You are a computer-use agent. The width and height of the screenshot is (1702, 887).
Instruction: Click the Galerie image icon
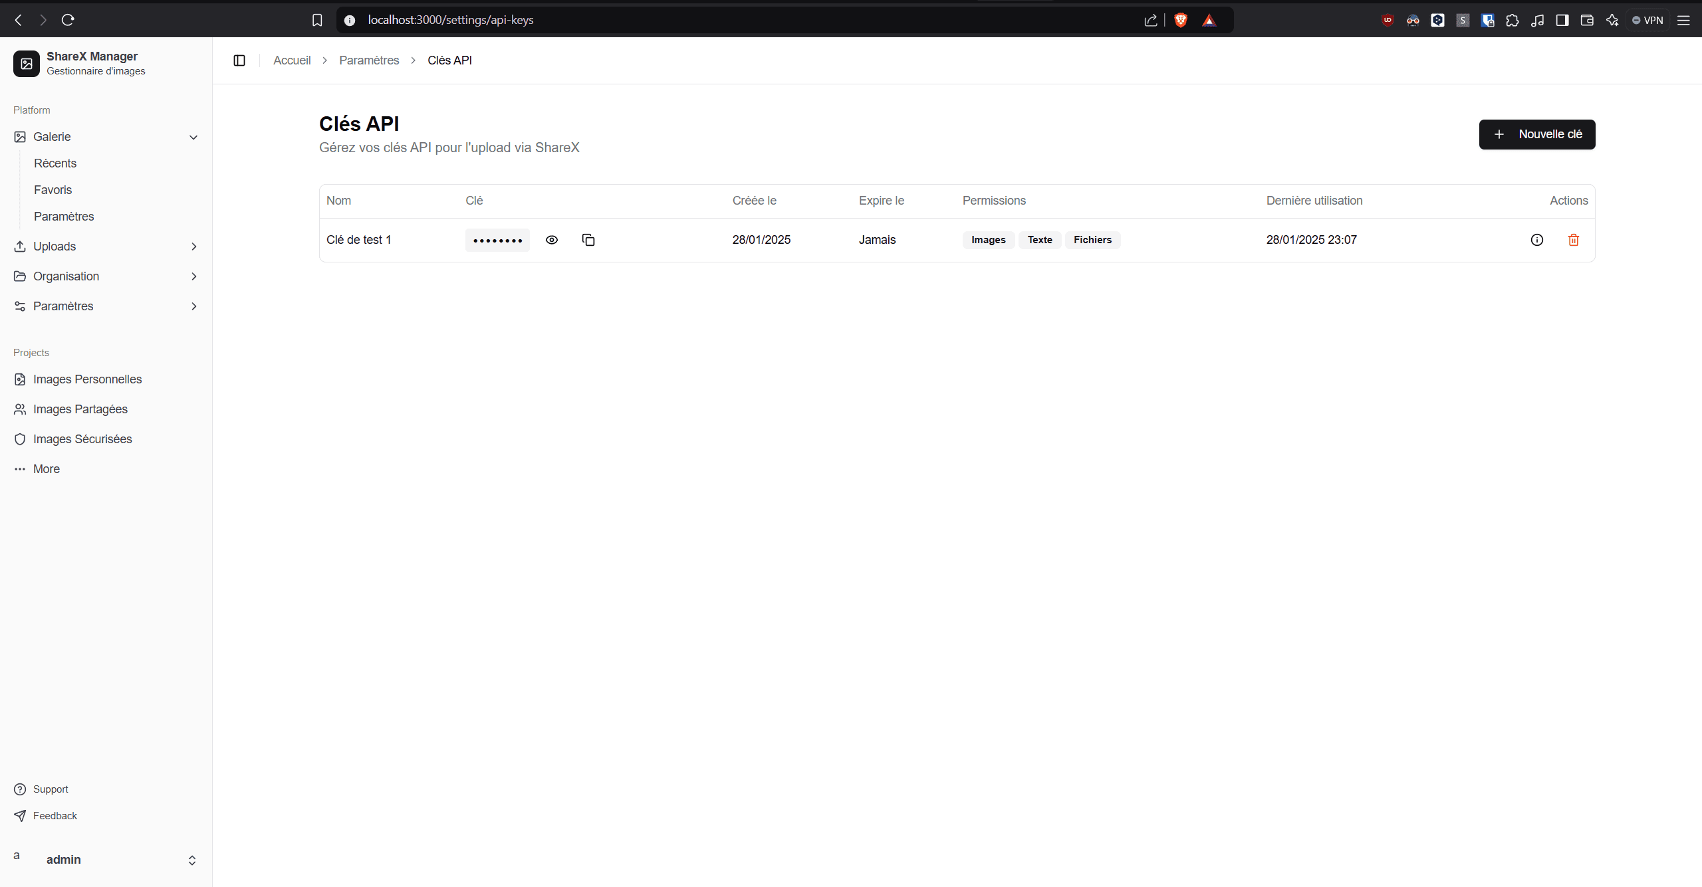pos(20,137)
